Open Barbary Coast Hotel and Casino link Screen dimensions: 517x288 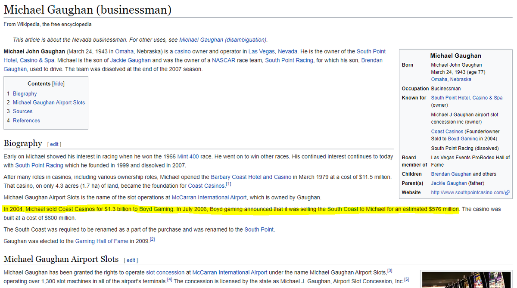[251, 177]
